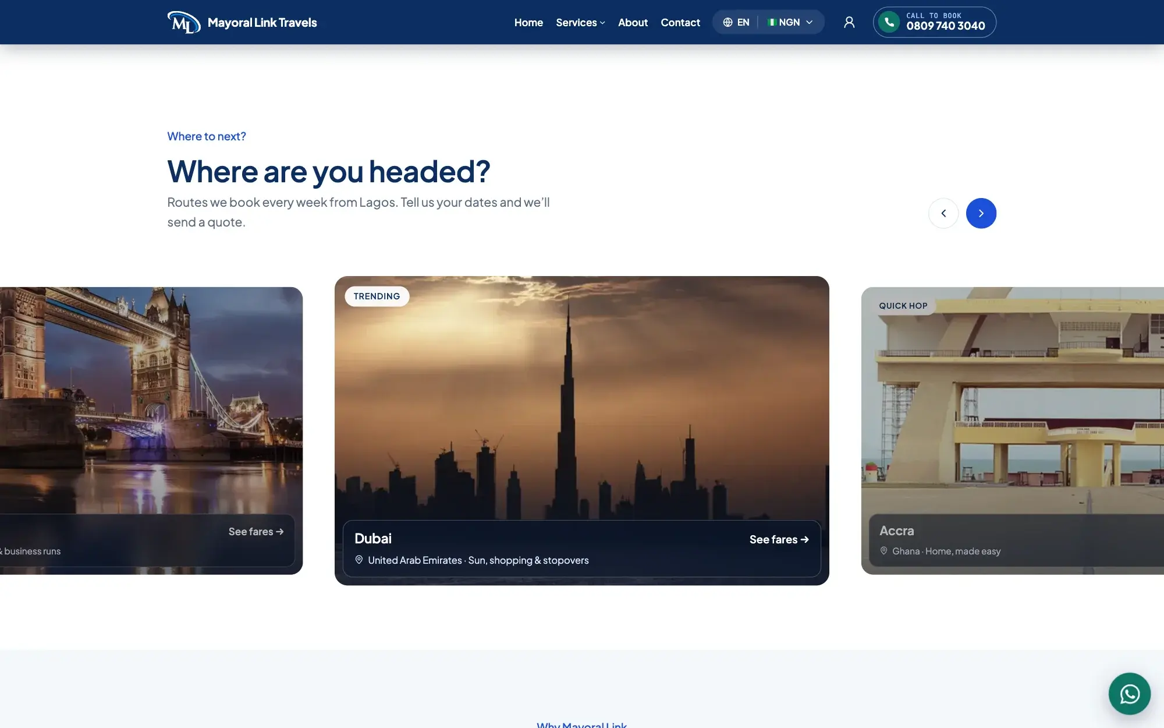Screen dimensions: 1164x728
Task: Click the TRENDING badge on Dubai card
Action: pyautogui.click(x=377, y=296)
